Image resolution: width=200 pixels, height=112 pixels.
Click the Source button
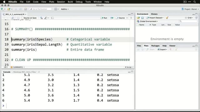tap(120, 18)
